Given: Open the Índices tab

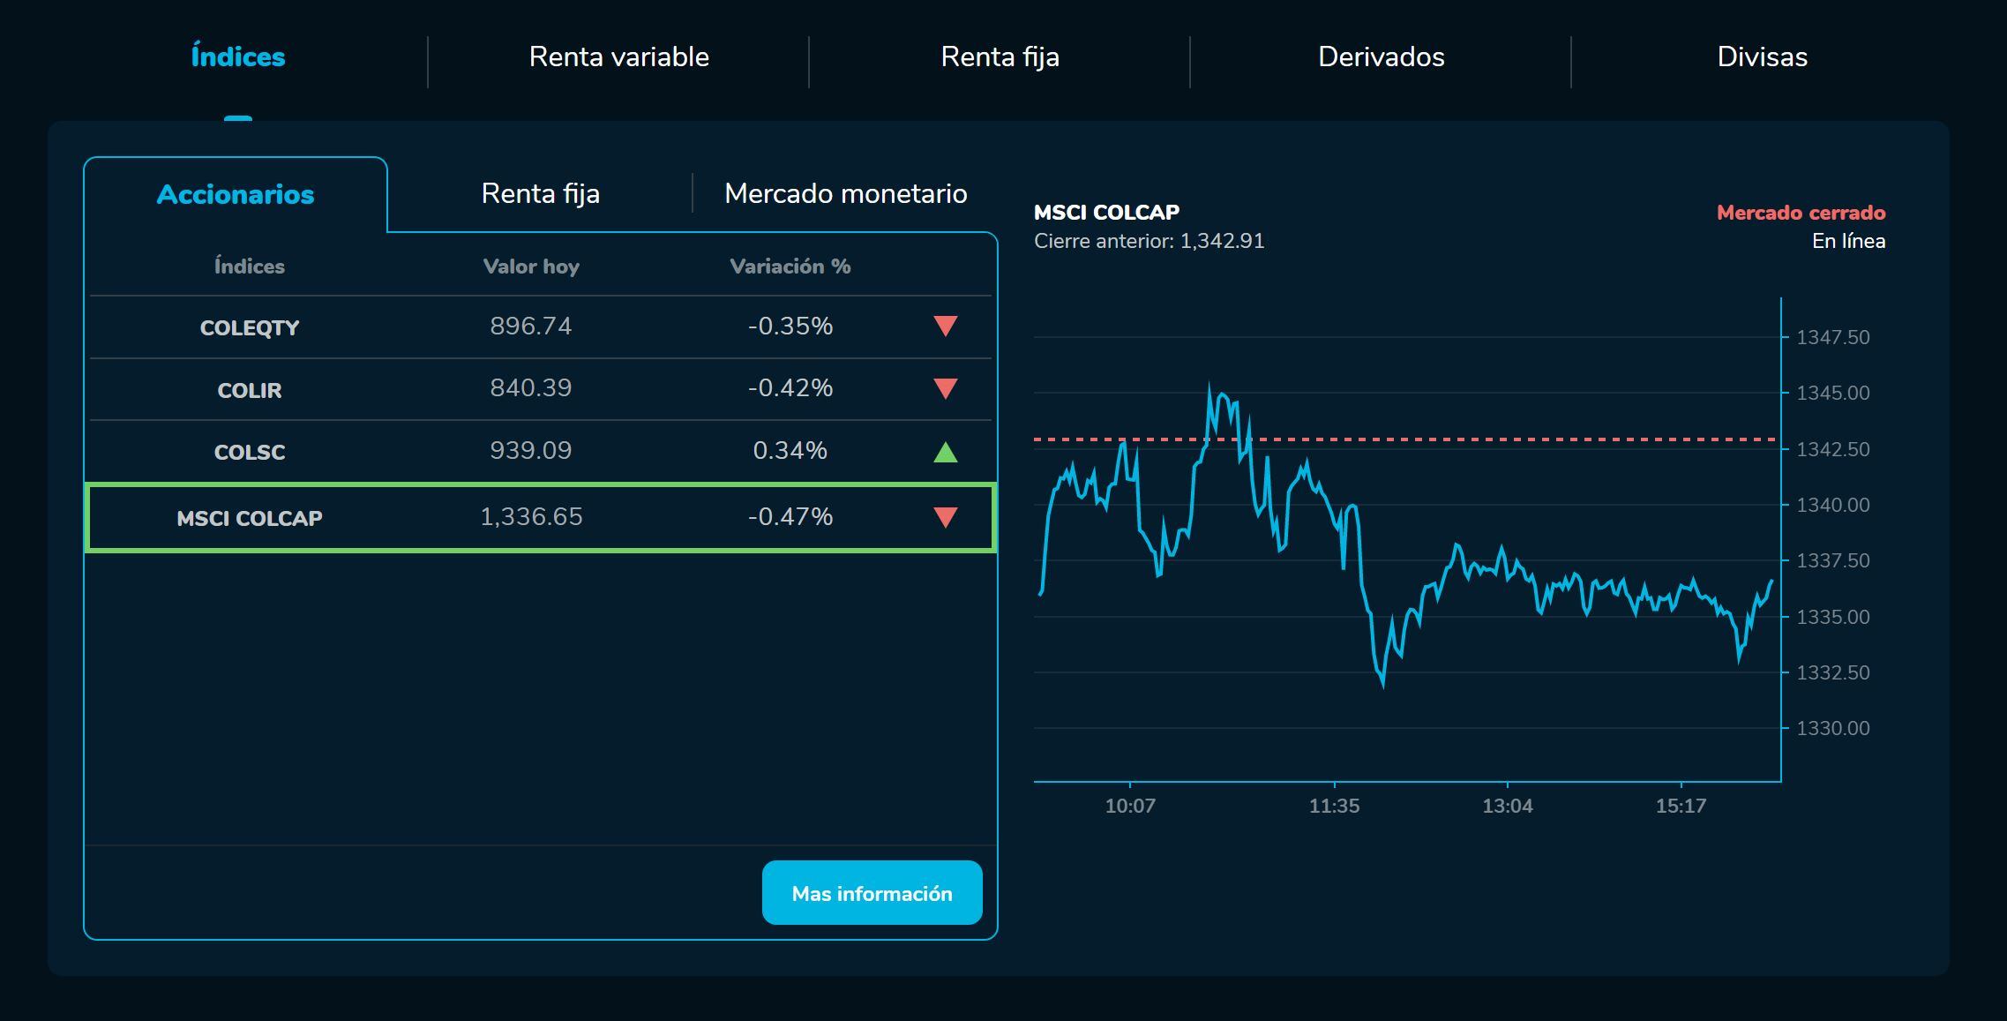Looking at the screenshot, I should [236, 56].
